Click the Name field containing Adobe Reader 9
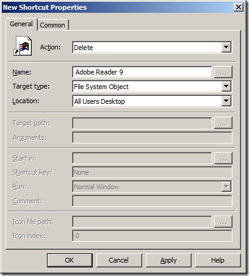This screenshot has width=249, height=276. tap(142, 72)
